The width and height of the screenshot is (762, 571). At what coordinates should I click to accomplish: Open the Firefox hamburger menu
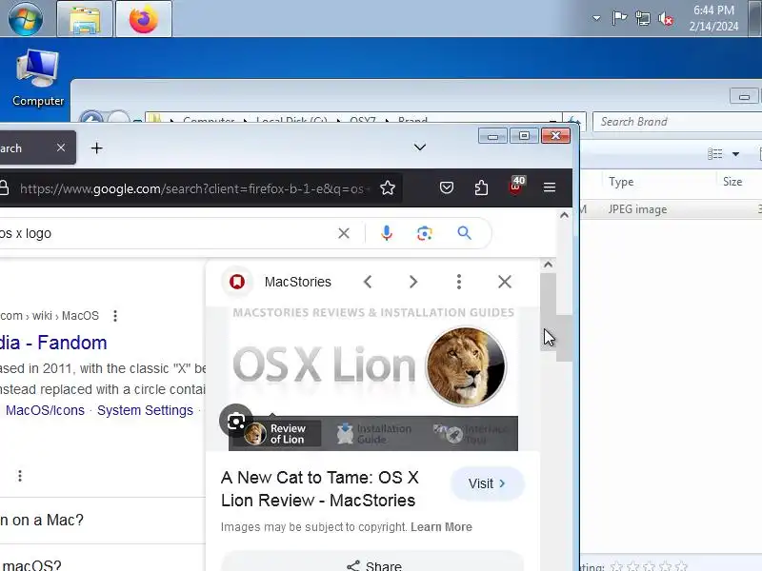click(x=550, y=187)
